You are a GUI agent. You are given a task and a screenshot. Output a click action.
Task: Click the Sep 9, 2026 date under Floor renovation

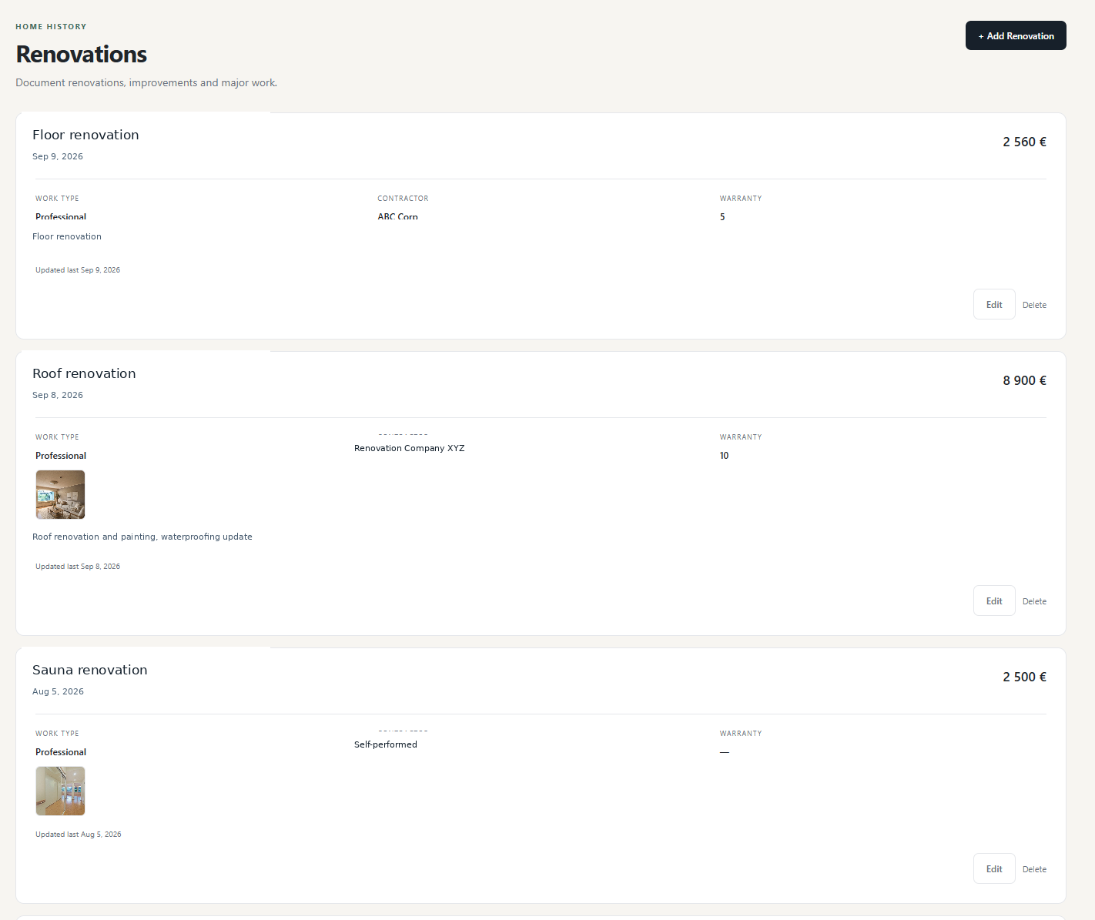point(58,156)
